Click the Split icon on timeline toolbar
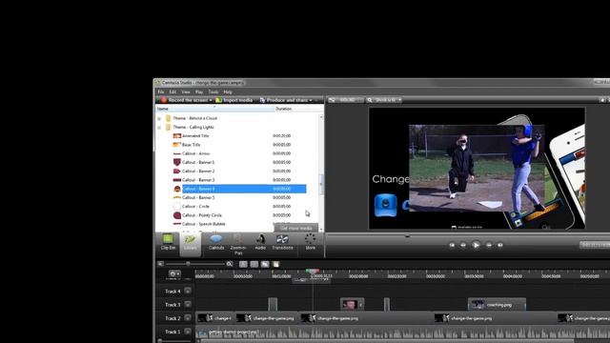 coord(254,264)
